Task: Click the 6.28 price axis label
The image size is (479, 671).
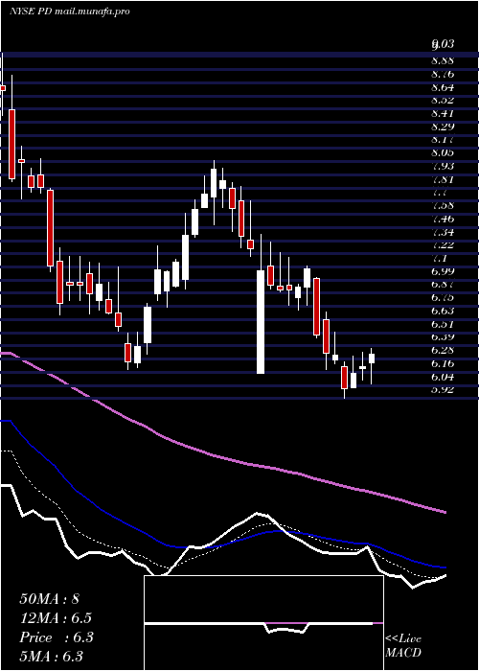Action: (x=443, y=350)
